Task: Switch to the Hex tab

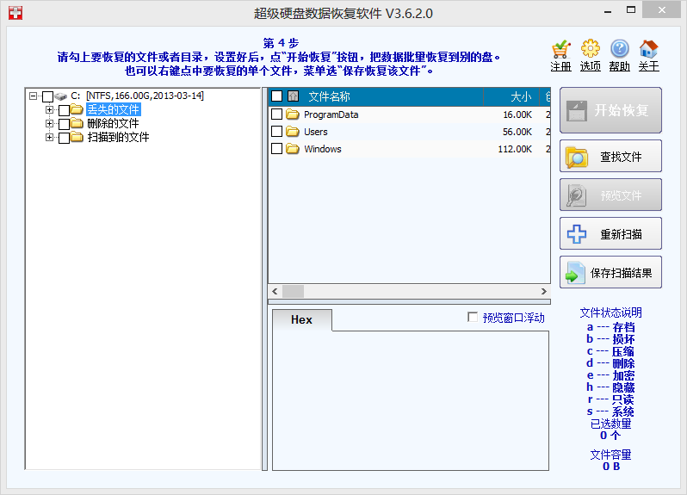Action: 301,320
